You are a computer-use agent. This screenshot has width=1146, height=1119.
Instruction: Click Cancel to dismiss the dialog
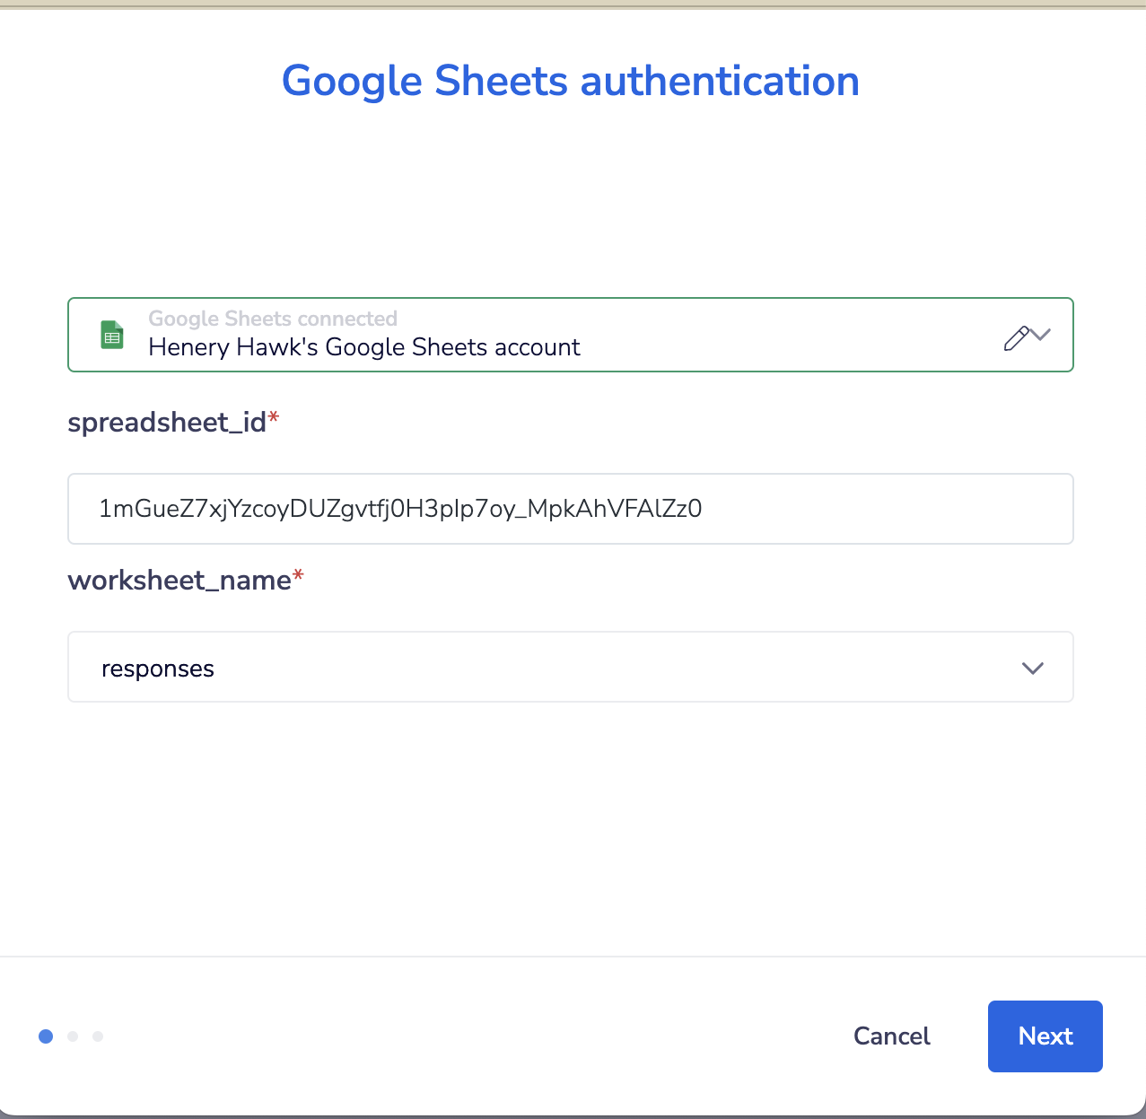click(x=891, y=1036)
